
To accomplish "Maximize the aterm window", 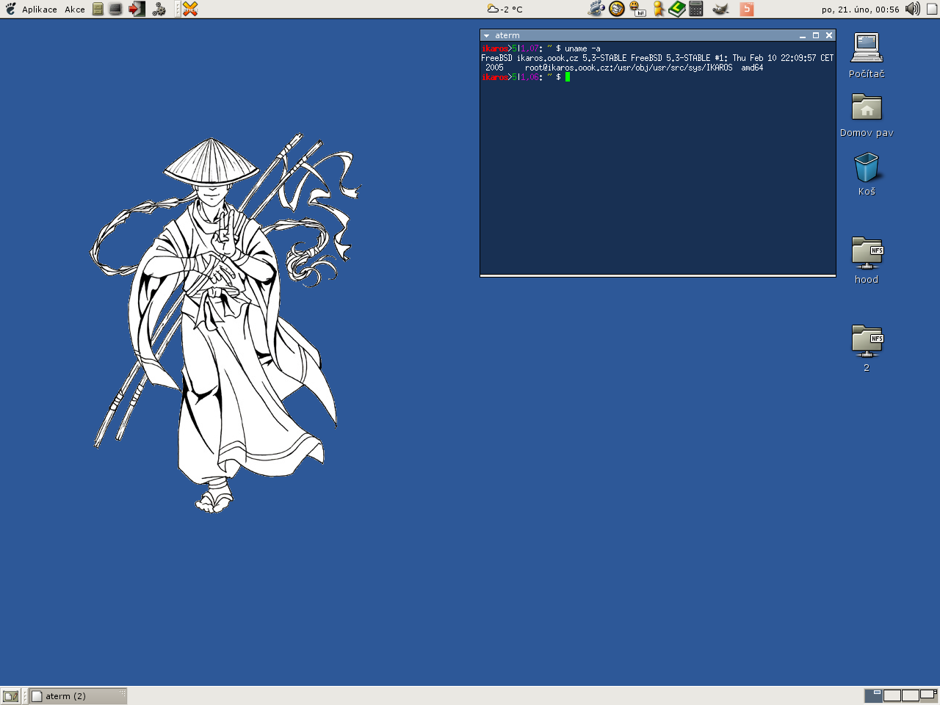I will pyautogui.click(x=815, y=35).
